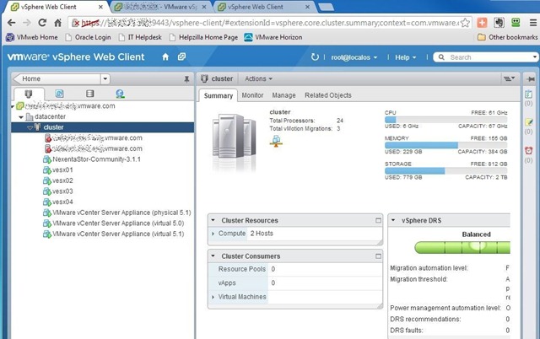Click the green robot extension icon
Screen dimensions: 540x339
click(516, 23)
